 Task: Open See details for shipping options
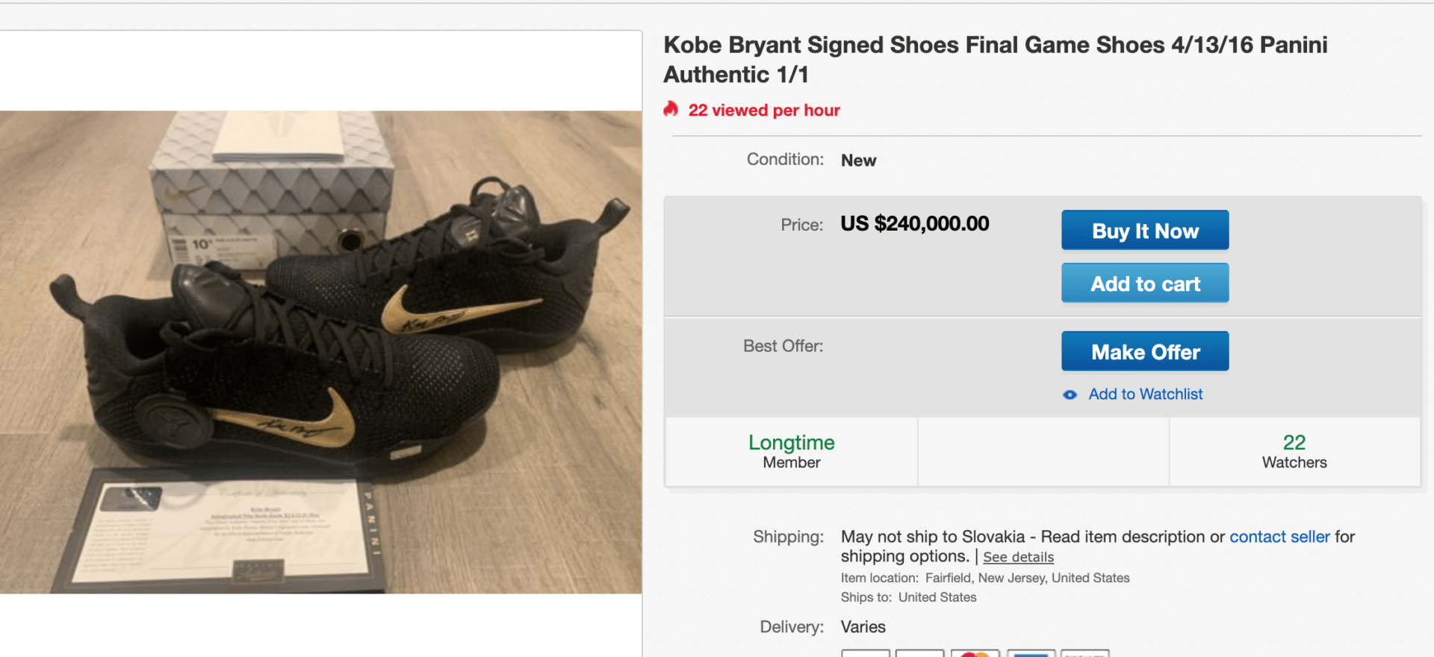click(x=1017, y=557)
